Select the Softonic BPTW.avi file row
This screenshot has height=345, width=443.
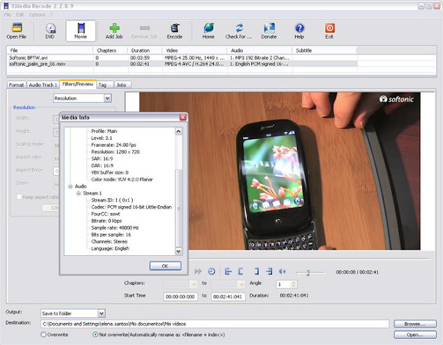[182, 57]
